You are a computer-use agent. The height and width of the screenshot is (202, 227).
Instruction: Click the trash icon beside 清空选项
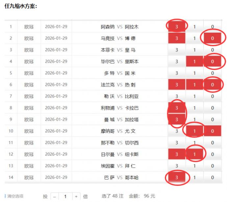5,196
